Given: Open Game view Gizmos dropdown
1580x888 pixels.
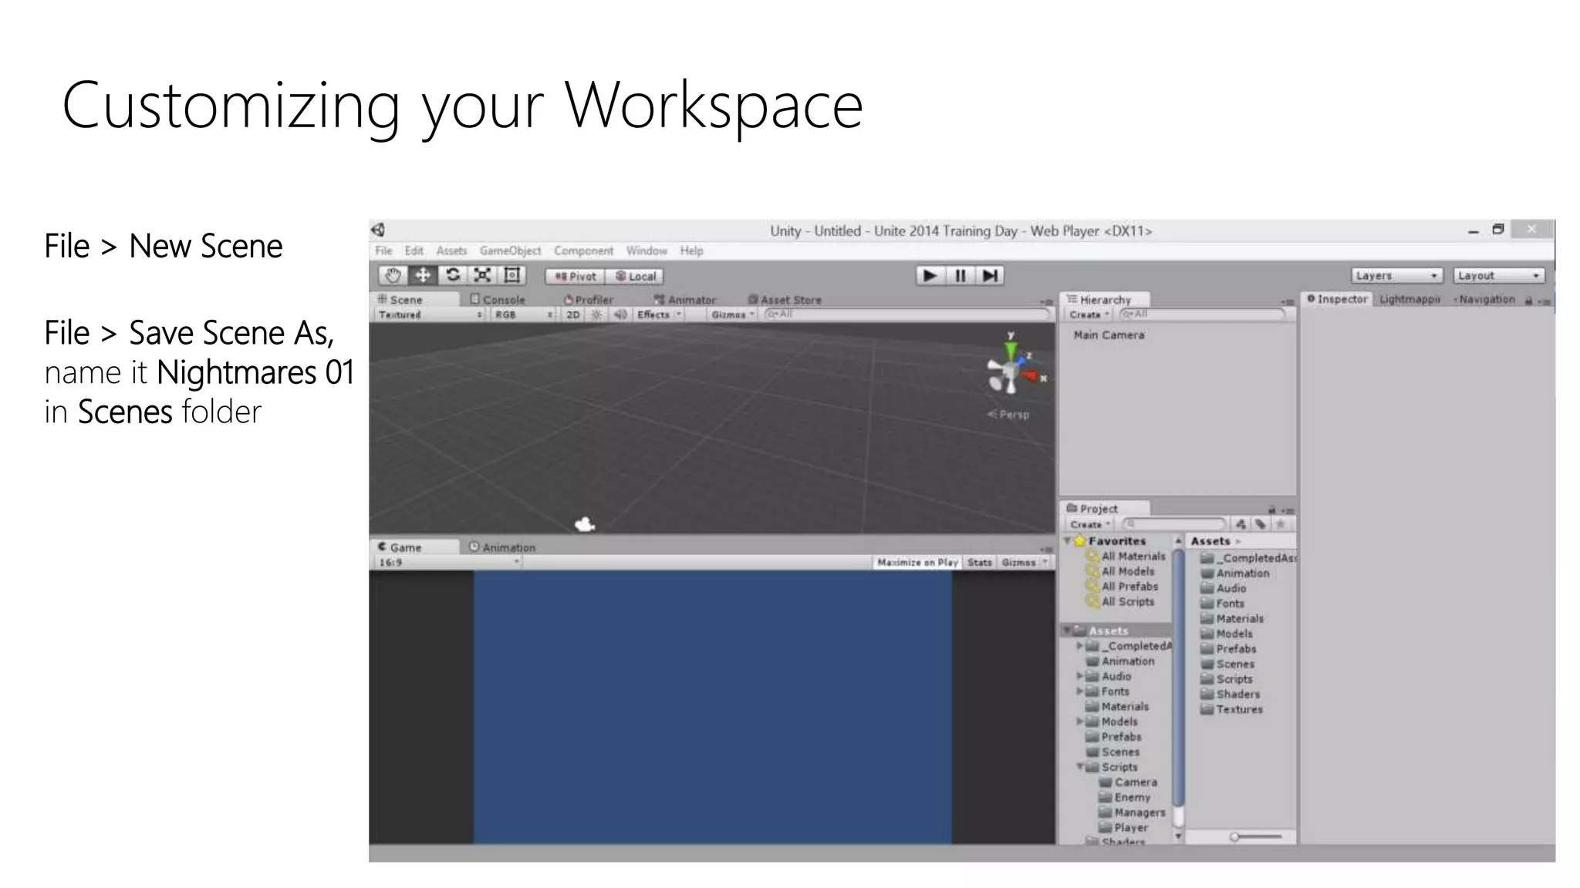Looking at the screenshot, I should pyautogui.click(x=1024, y=563).
